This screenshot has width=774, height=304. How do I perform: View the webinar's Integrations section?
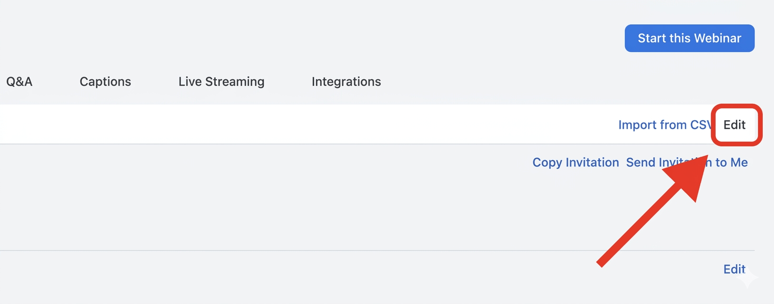(346, 82)
